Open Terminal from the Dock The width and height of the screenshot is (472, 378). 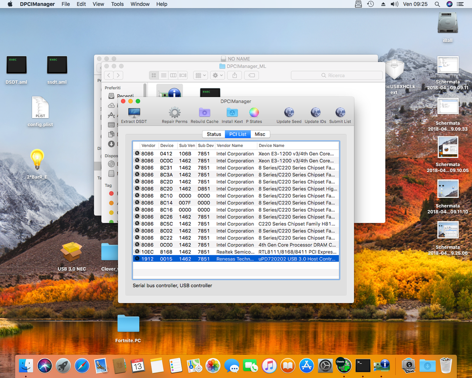point(362,366)
